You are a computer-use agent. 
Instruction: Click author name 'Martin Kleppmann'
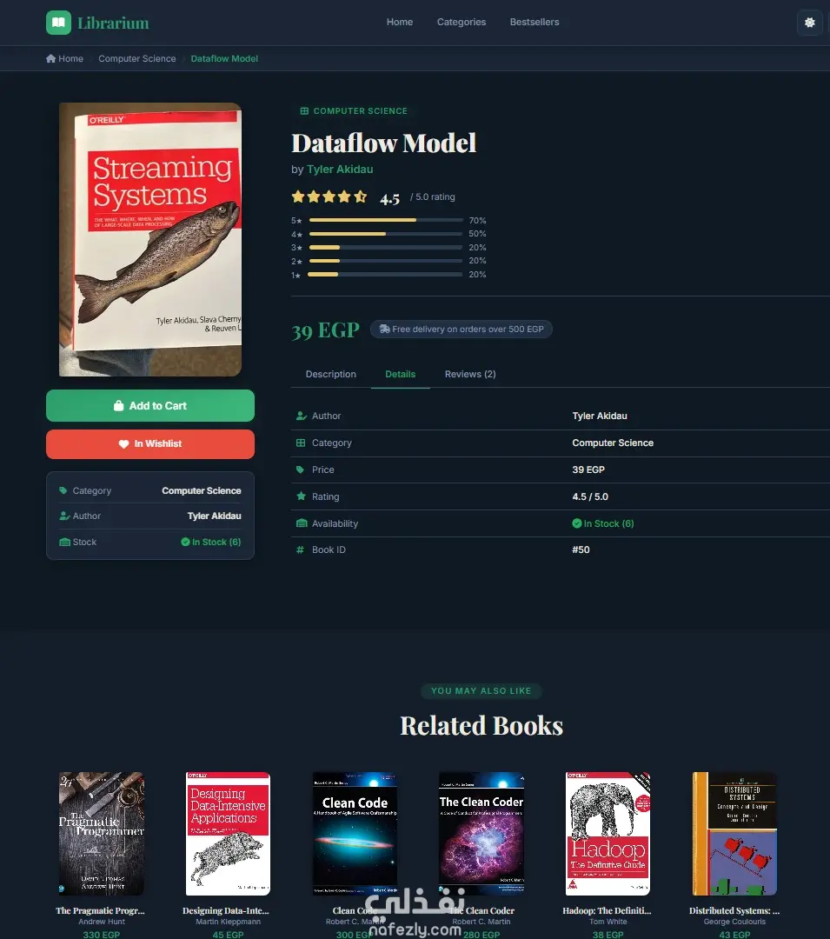pos(228,922)
